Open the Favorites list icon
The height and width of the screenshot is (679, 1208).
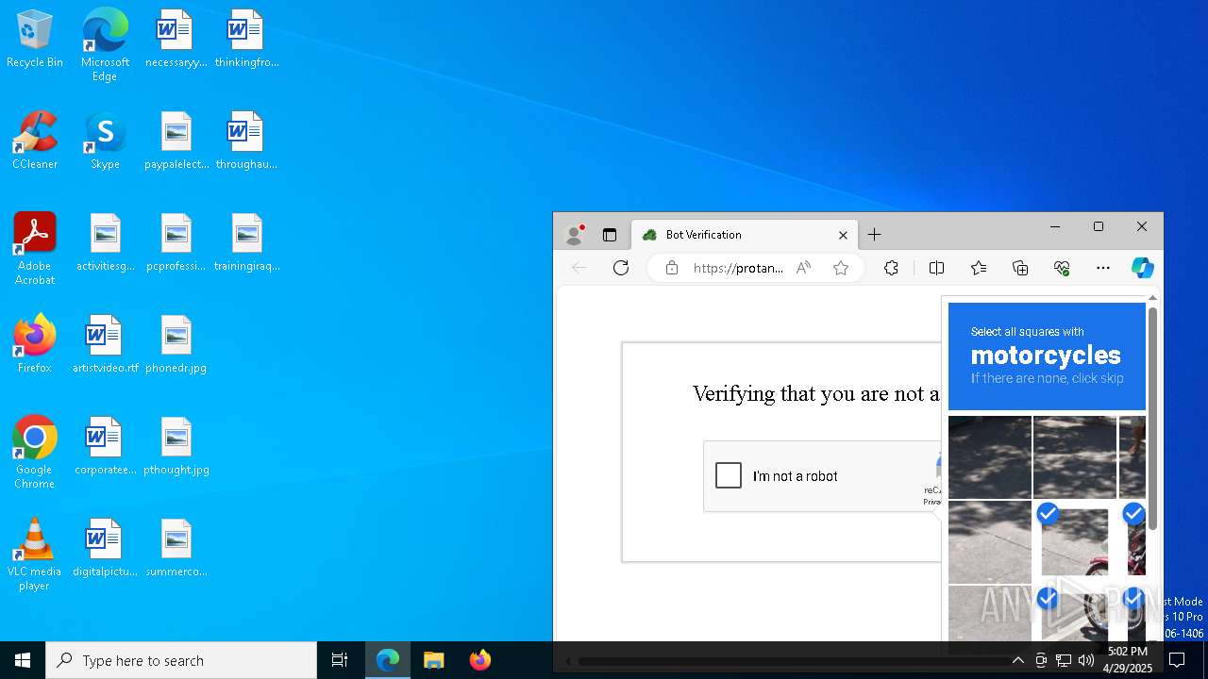[979, 268]
